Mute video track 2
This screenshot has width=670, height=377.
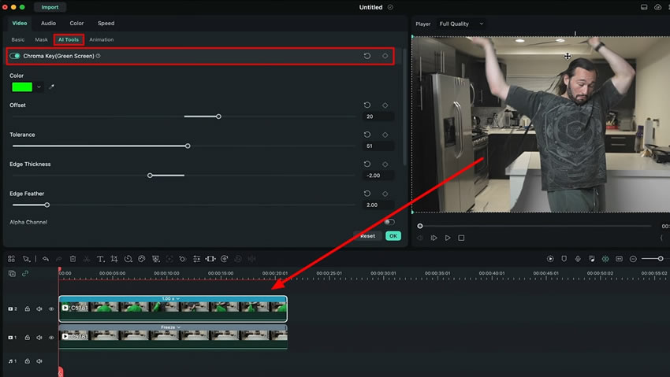click(x=39, y=309)
